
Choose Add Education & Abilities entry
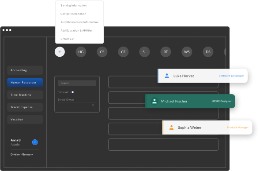click(77, 30)
